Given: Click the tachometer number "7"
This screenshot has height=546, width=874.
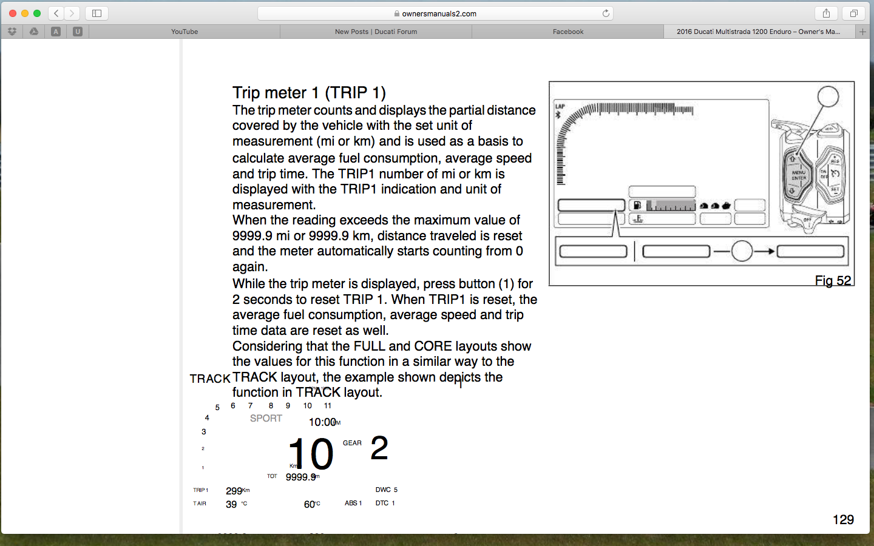Looking at the screenshot, I should click(251, 406).
